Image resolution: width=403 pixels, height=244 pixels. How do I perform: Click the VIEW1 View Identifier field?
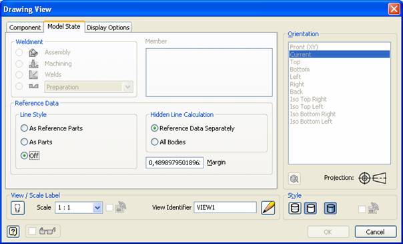point(225,207)
